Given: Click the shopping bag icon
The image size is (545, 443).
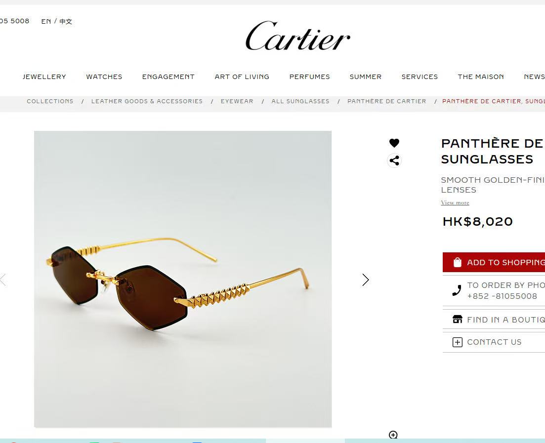Looking at the screenshot, I should [458, 262].
